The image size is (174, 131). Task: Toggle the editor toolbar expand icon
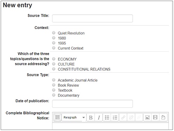57,117
